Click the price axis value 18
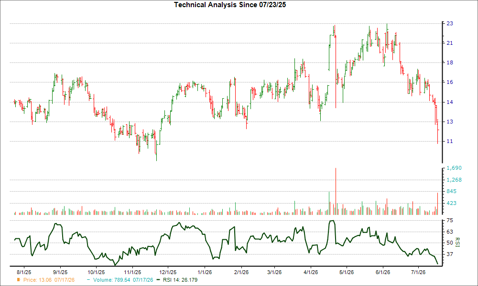 point(450,62)
